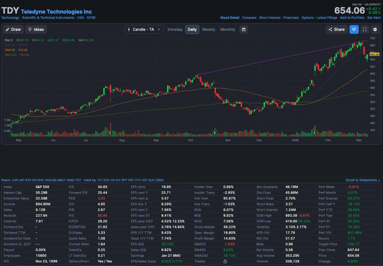The height and width of the screenshot is (266, 383).
Task: Open peer ticker HON
Action: 48,180
